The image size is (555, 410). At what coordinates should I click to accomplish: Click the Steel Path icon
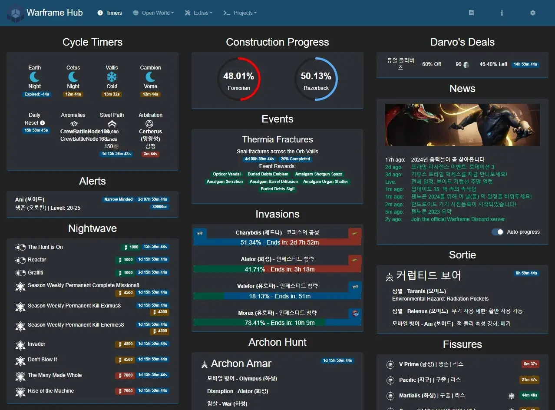click(x=112, y=125)
